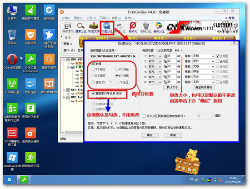This screenshot has height=189, width=250.
Task: Click the Quick Partition toolbar icon
Action: (107, 28)
